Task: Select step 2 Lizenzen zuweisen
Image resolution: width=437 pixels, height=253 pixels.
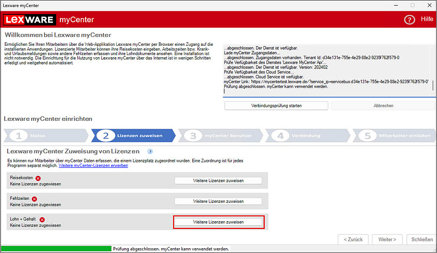Action: click(133, 136)
